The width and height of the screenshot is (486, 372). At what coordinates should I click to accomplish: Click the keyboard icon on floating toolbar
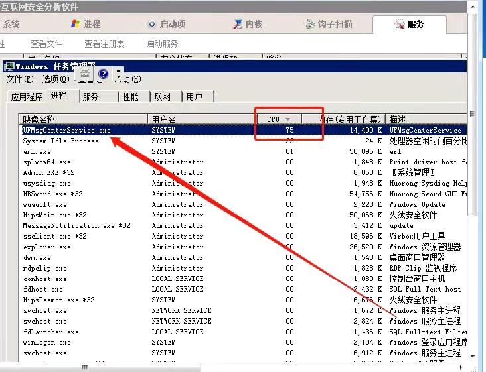click(x=85, y=74)
